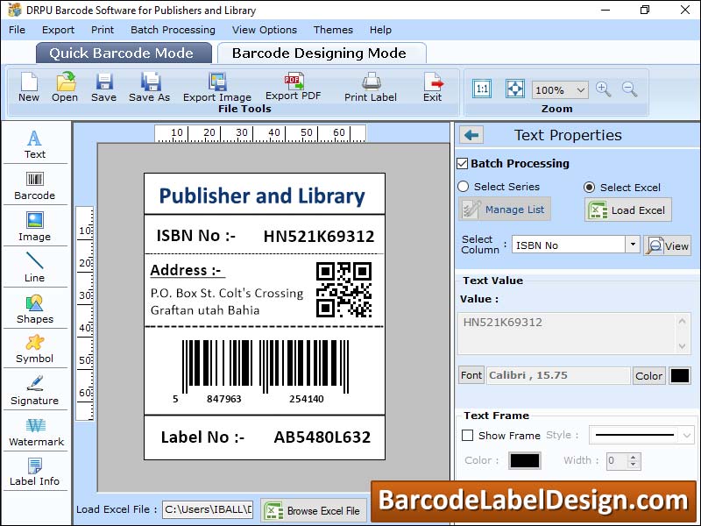
Task: Select the Select Series radio button
Action: coord(463,187)
